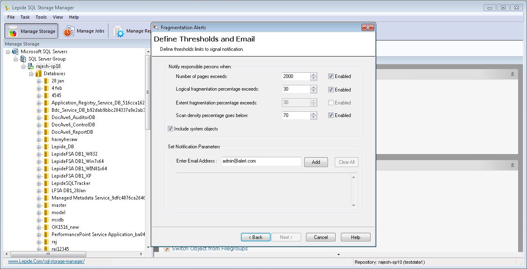This screenshot has height=269, width=527.
Task: Click the Number of pages exceeds field
Action: [296, 76]
